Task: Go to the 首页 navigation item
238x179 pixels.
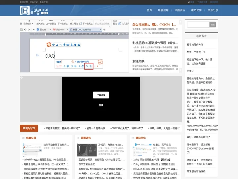Action: pos(149,10)
